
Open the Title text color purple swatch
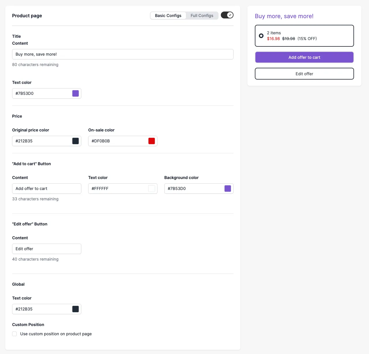76,93
